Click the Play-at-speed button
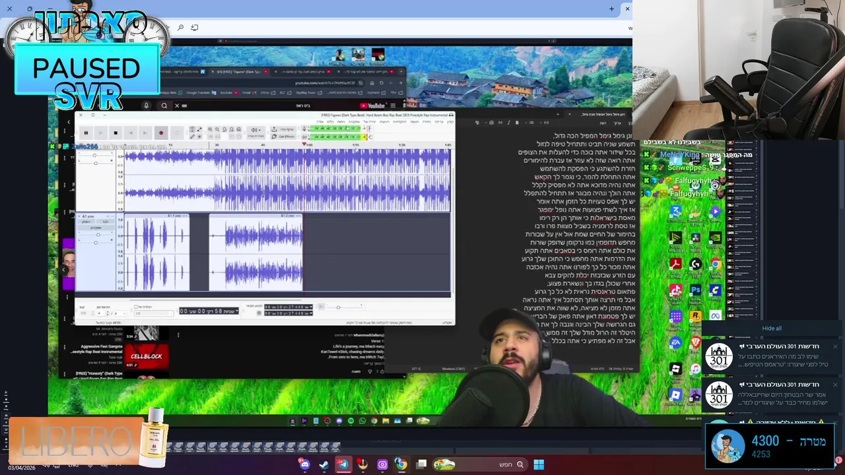Screen dimensions: 845x475 (320, 307)
